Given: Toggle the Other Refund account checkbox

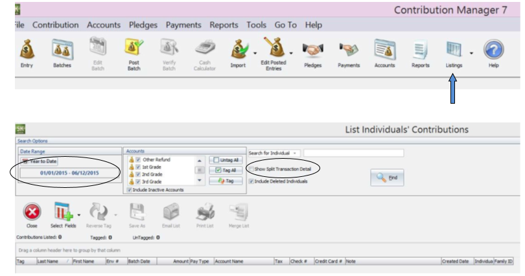Looking at the screenshot, I should [138, 159].
